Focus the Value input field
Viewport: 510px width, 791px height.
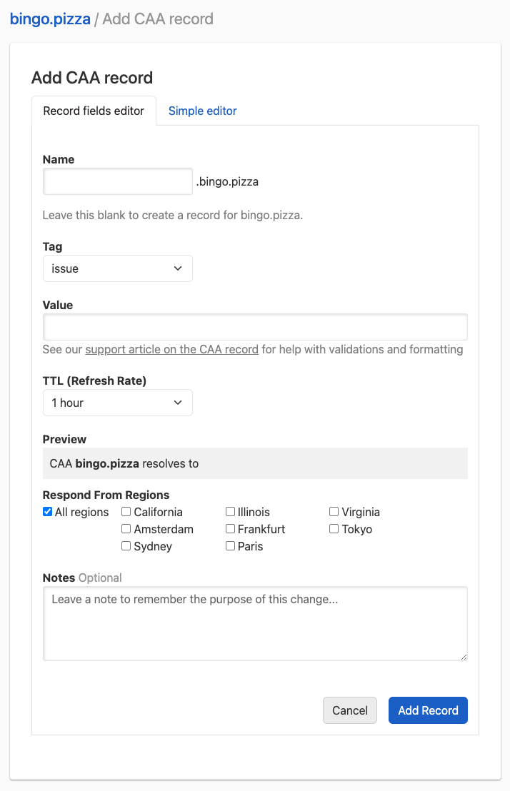(x=255, y=327)
